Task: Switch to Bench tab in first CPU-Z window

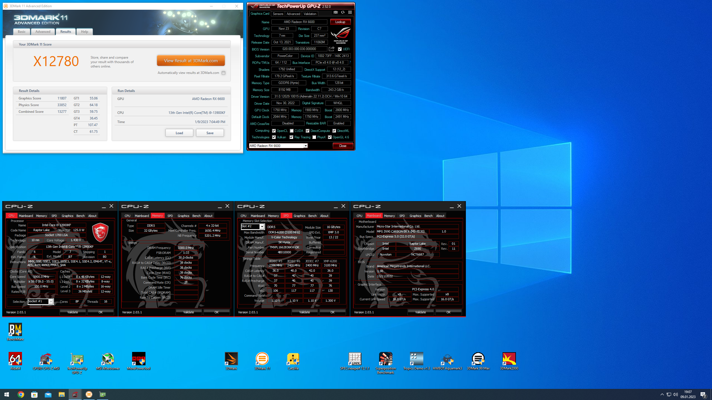Action: [80, 216]
